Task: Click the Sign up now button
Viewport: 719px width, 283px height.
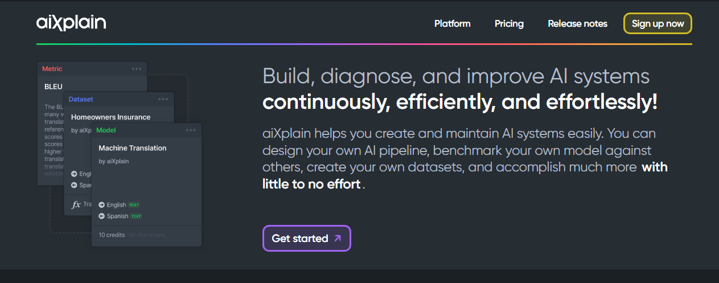Action: 658,23
